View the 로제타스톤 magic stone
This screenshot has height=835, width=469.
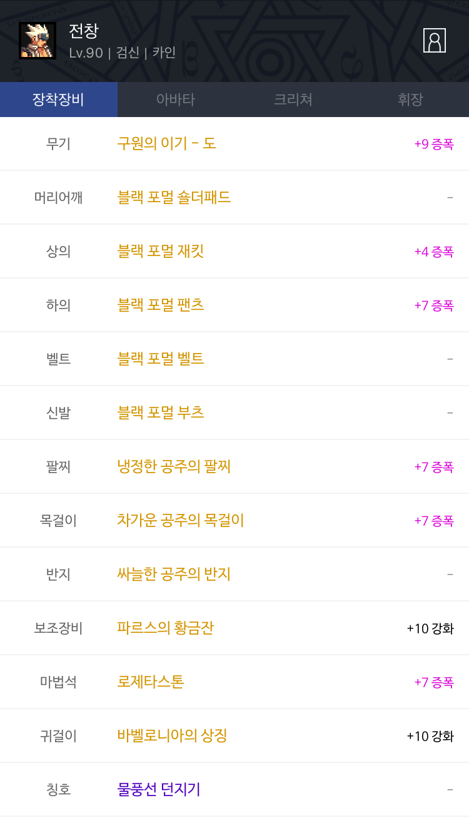pos(150,682)
